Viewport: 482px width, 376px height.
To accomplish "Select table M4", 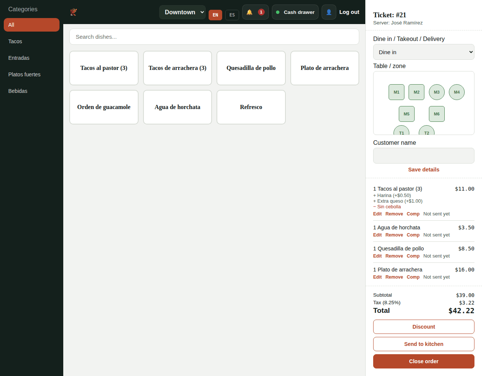I will pyautogui.click(x=457, y=92).
